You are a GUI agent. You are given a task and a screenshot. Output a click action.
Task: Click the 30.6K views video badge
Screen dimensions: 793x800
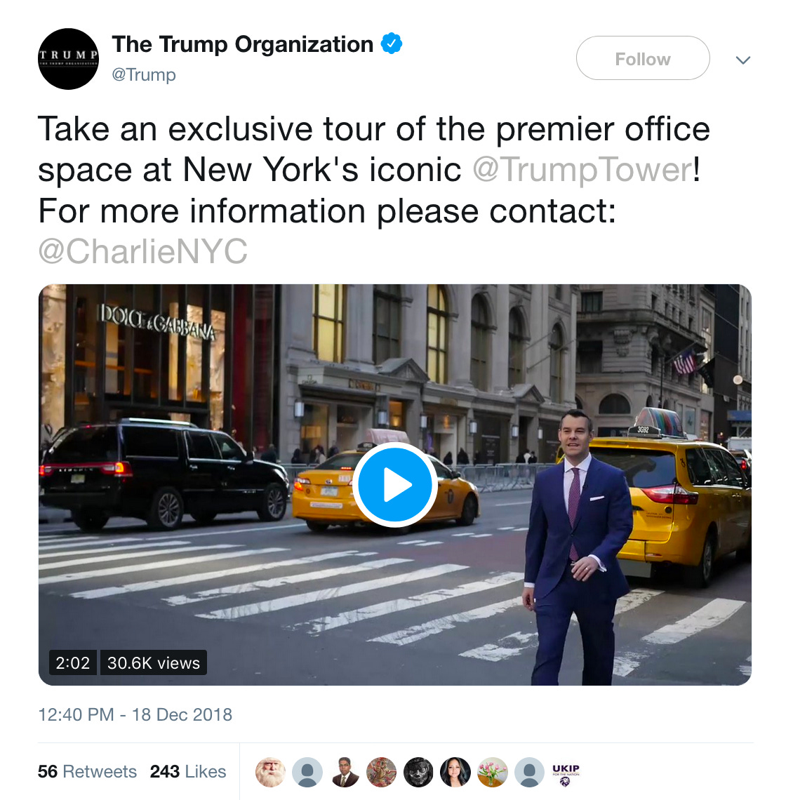pos(154,662)
